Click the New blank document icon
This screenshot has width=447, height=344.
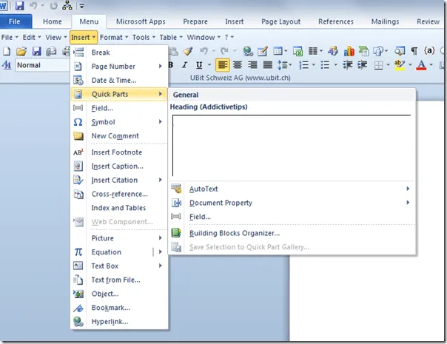pyautogui.click(x=6, y=51)
